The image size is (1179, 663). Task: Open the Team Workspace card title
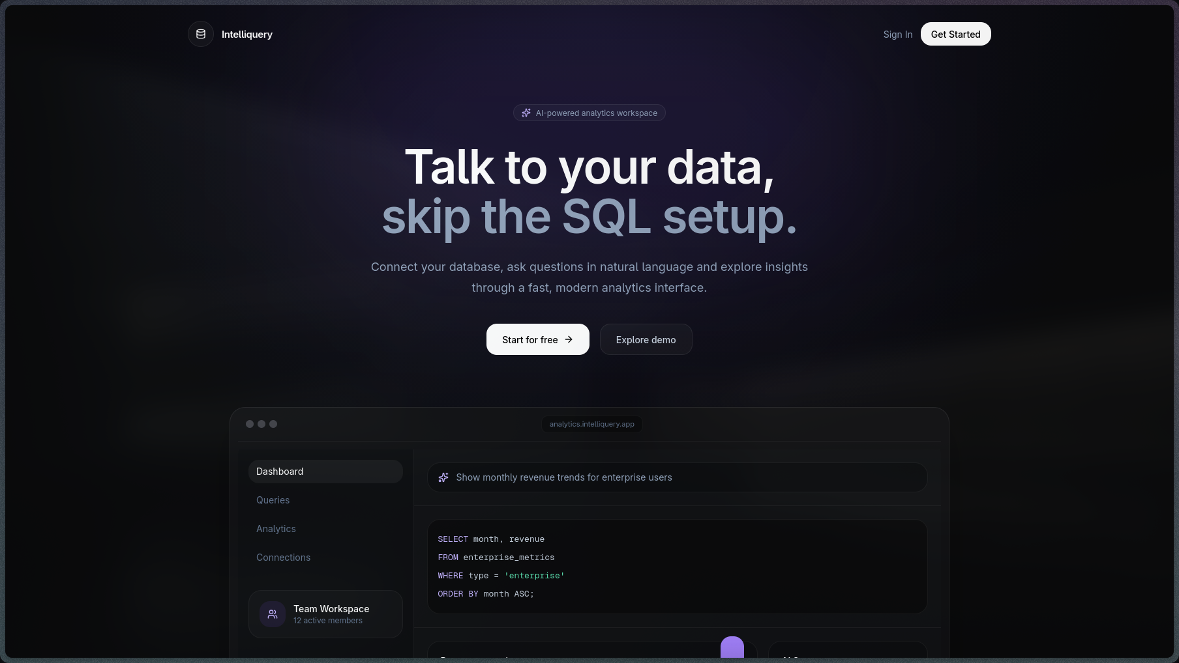point(331,609)
